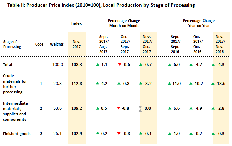Click the Weights column header

[x=57, y=44]
